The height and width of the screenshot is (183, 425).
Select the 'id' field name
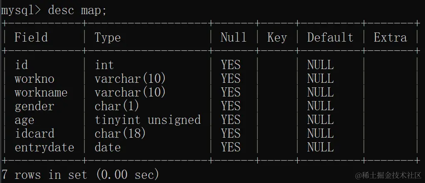21,65
